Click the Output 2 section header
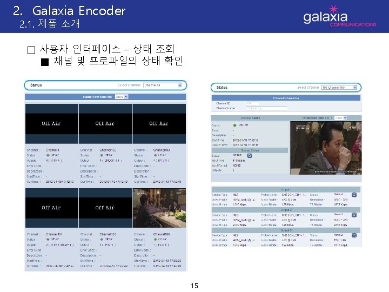The image size is (389, 292). pos(286,210)
